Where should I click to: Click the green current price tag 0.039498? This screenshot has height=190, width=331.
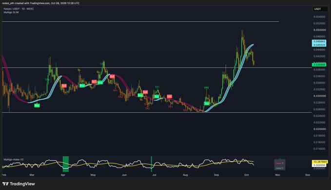319,65
